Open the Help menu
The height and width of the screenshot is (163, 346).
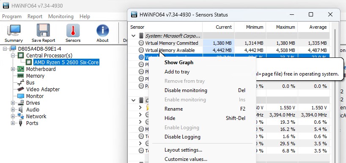pyautogui.click(x=85, y=16)
